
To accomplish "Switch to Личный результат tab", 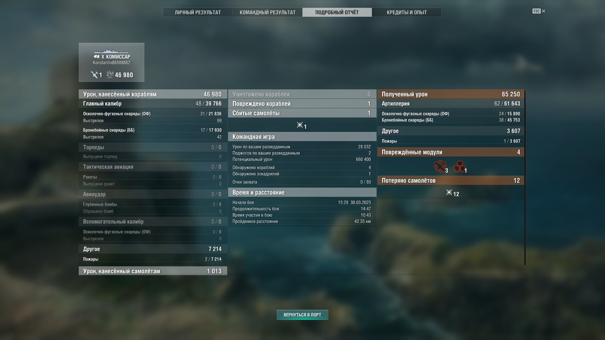I will tap(198, 12).
